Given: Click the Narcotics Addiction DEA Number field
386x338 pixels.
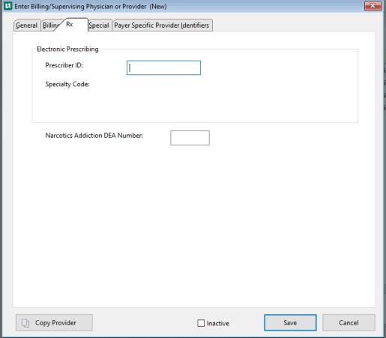Looking at the screenshot, I should pyautogui.click(x=190, y=138).
